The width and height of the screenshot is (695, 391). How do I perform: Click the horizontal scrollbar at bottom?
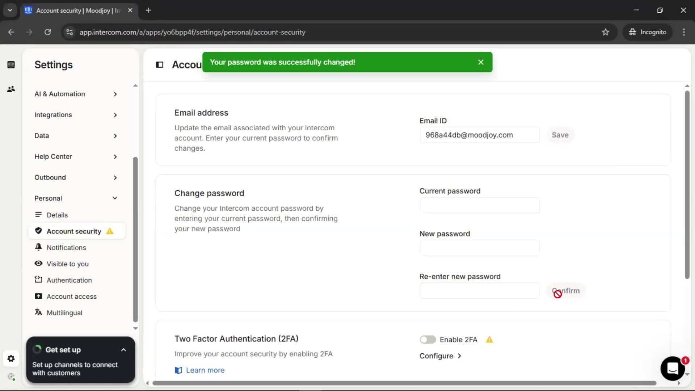point(404,383)
